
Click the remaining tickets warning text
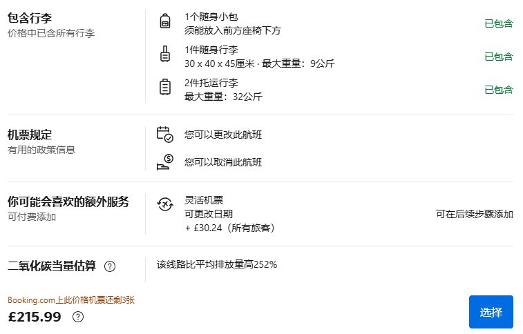click(x=71, y=300)
